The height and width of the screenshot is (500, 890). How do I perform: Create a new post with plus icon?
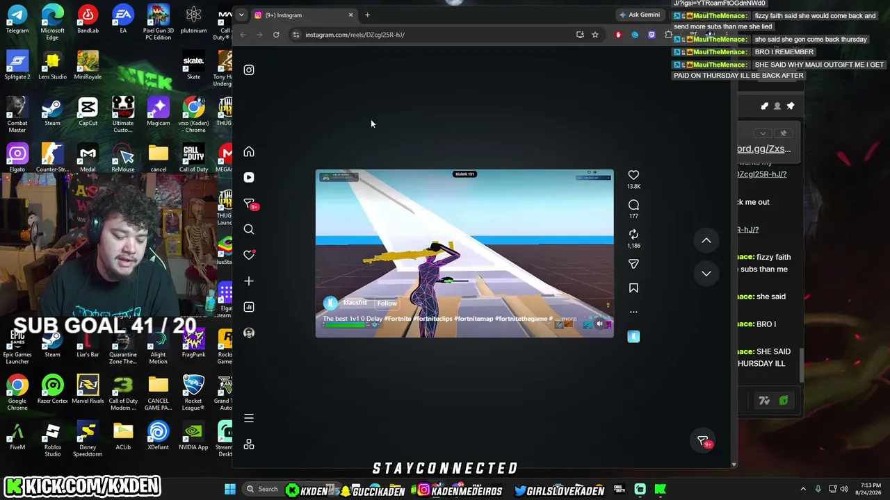[249, 281]
